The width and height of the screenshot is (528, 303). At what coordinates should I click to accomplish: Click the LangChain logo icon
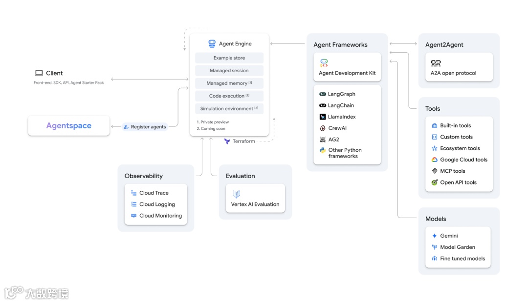(323, 105)
